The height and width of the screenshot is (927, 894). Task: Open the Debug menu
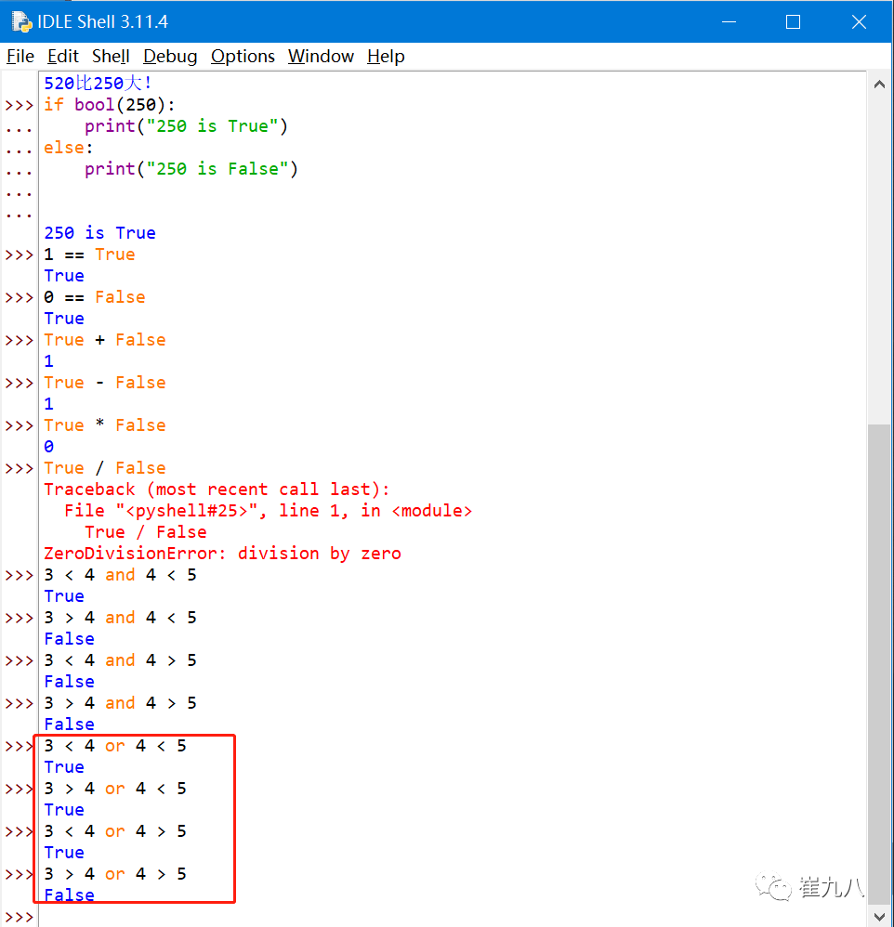(x=170, y=56)
